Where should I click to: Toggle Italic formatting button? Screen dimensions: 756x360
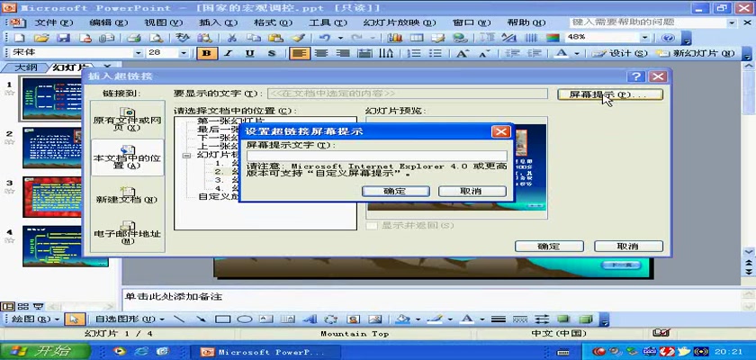tap(228, 53)
